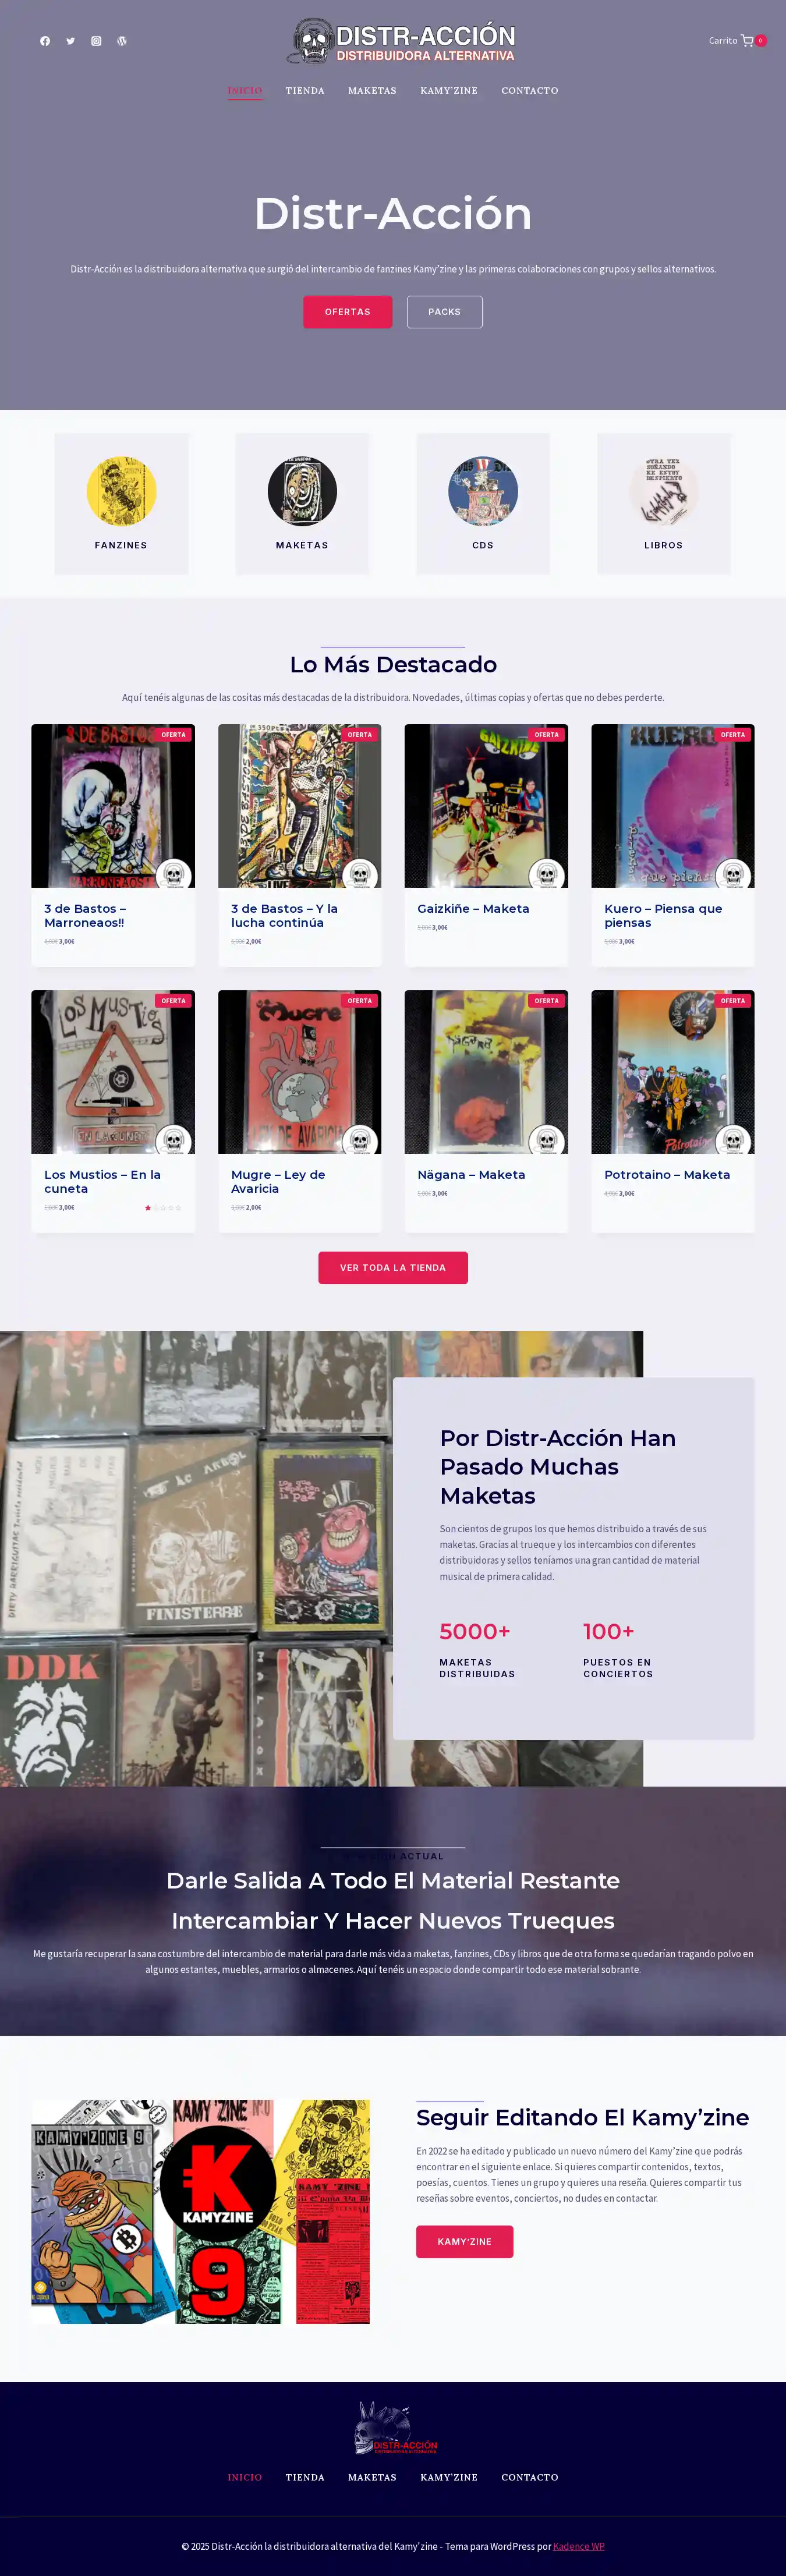The height and width of the screenshot is (2576, 786).
Task: Click the Ofertas button
Action: 348,312
